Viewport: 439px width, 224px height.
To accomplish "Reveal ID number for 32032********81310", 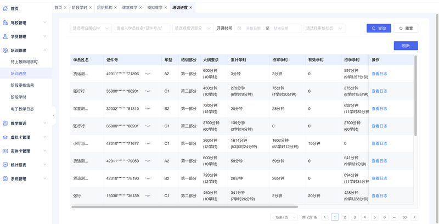I will [x=148, y=109].
